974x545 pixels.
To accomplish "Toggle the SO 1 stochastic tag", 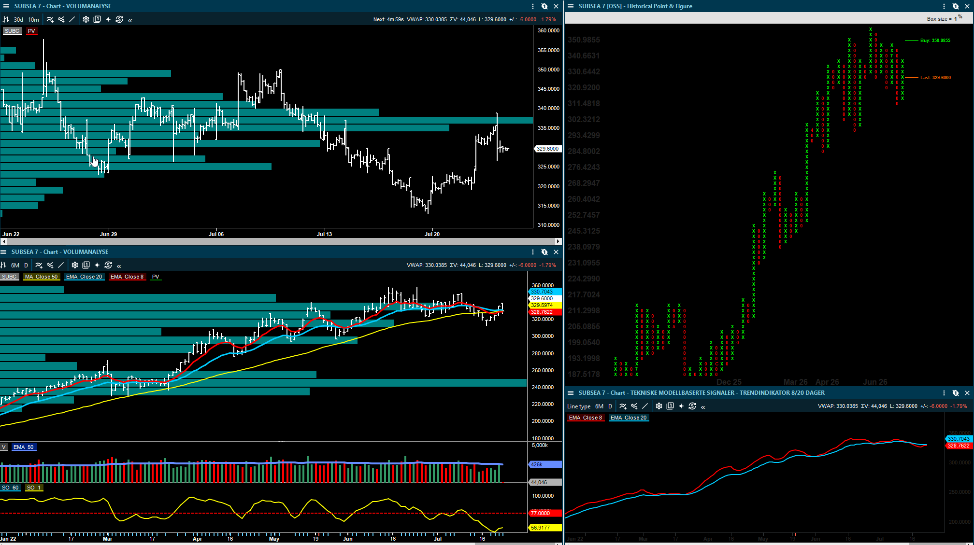I will pyautogui.click(x=34, y=488).
